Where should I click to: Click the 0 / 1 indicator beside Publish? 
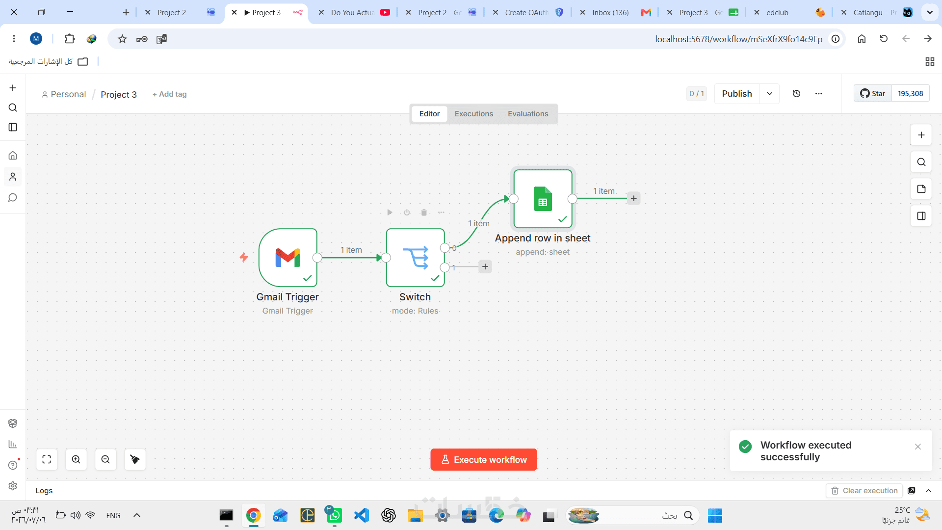[697, 94]
